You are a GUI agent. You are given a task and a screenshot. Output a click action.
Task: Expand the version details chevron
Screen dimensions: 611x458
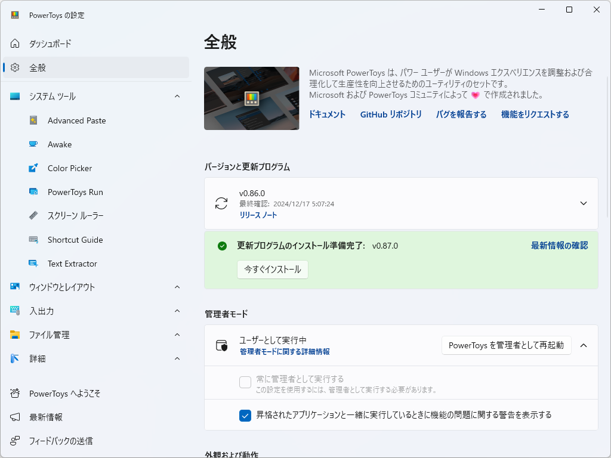pyautogui.click(x=584, y=203)
